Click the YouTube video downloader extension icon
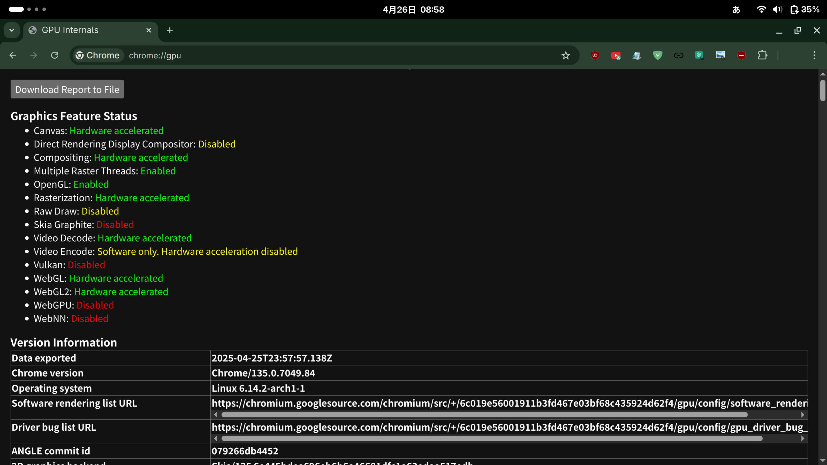Screen dimensions: 827x465 tap(616, 56)
